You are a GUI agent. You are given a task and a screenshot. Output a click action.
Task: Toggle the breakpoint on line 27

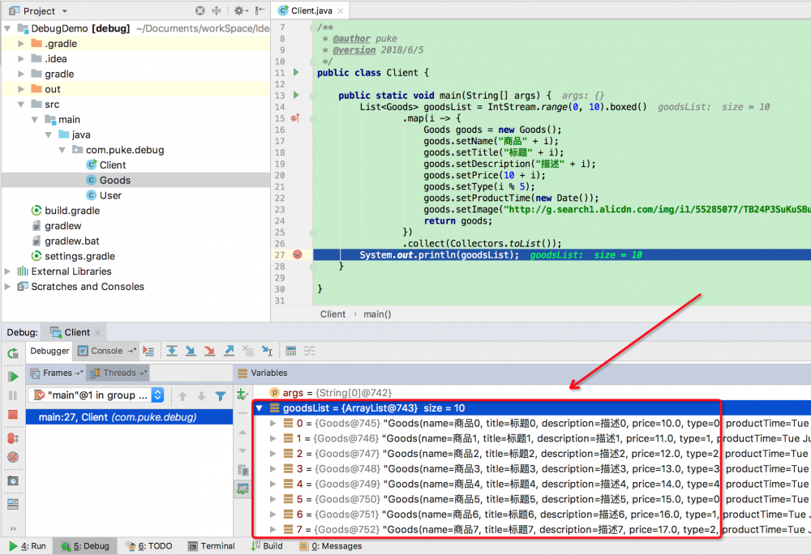297,254
